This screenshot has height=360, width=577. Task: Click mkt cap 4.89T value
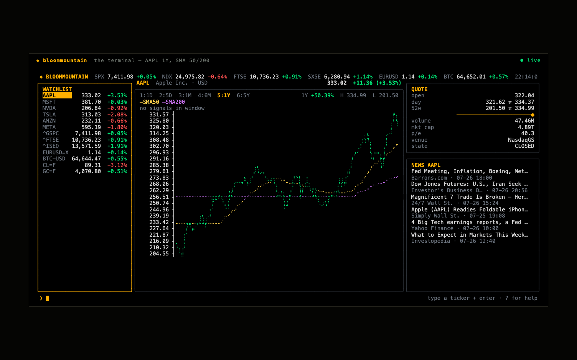[526, 127]
